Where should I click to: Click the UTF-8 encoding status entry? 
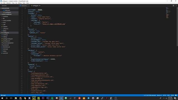(x=164, y=95)
